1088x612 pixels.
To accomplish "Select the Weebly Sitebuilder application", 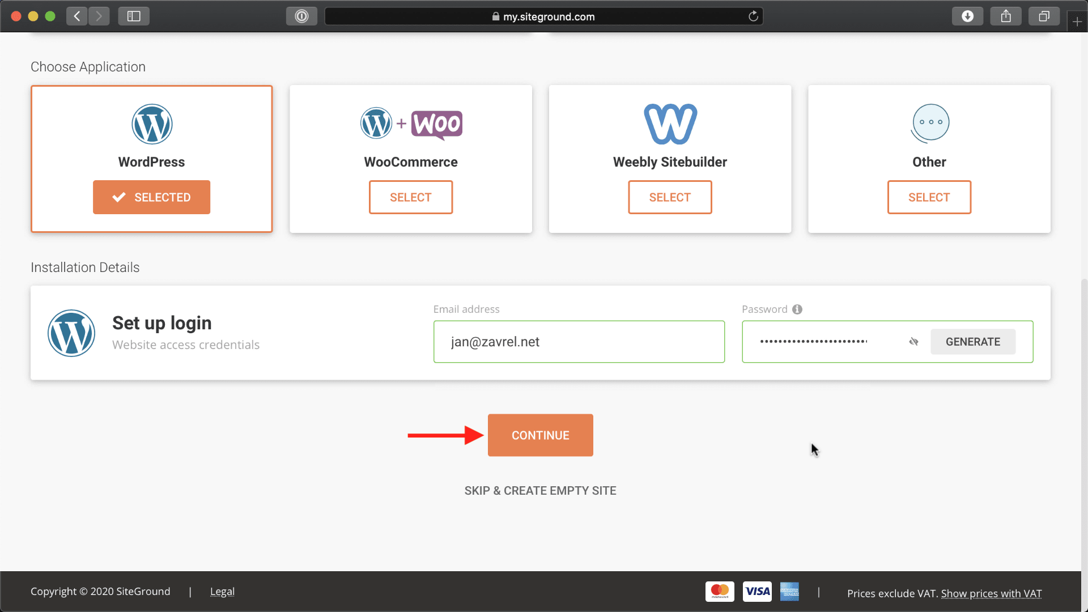I will pos(670,197).
